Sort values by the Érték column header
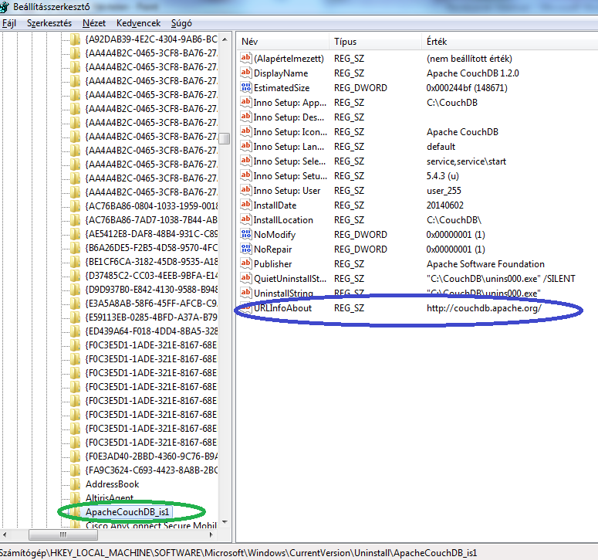This screenshot has width=598, height=560. pyautogui.click(x=509, y=41)
